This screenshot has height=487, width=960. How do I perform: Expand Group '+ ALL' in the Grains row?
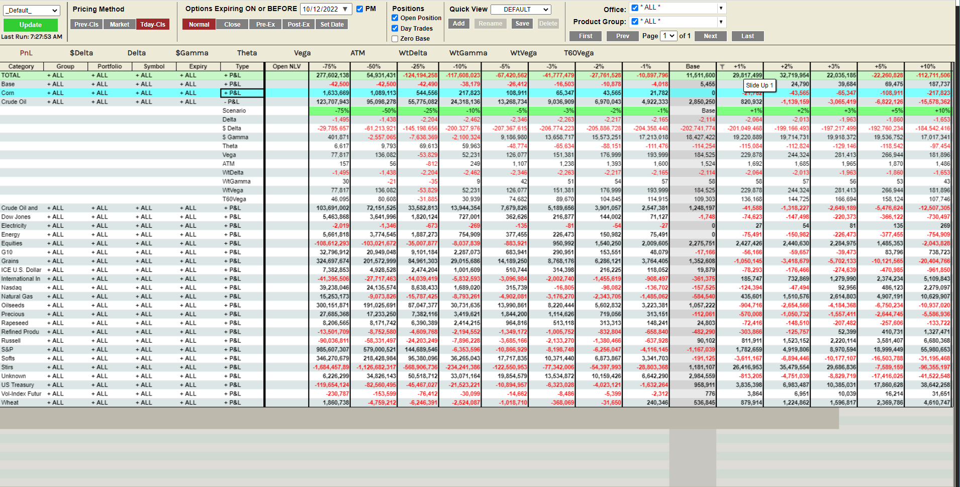[x=55, y=261]
